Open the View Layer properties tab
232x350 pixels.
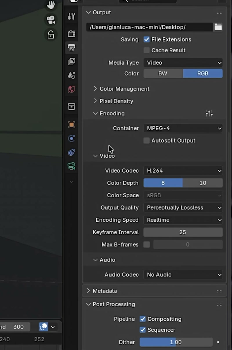coord(71,61)
